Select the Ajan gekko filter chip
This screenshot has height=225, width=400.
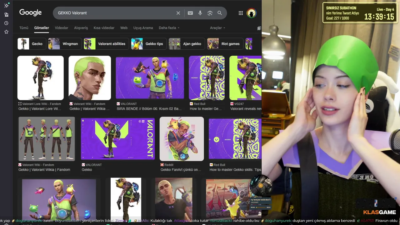[x=187, y=44]
